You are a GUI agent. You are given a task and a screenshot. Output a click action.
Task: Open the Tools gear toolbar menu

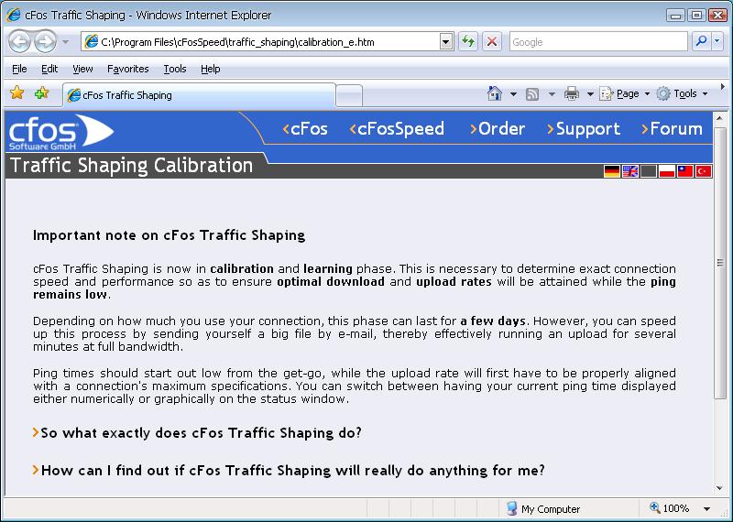682,94
